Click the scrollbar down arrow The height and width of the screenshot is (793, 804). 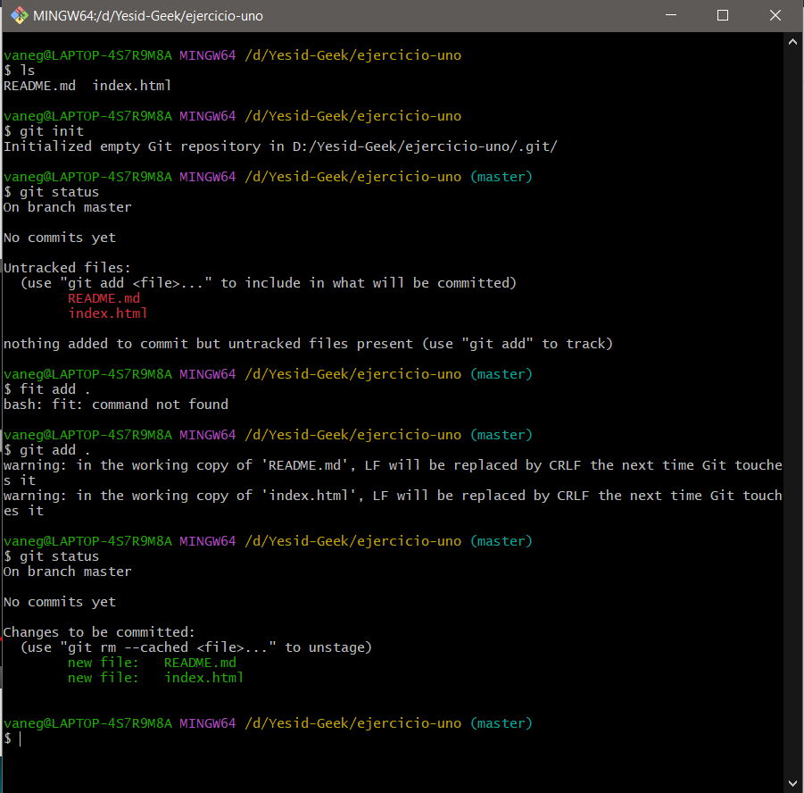792,781
